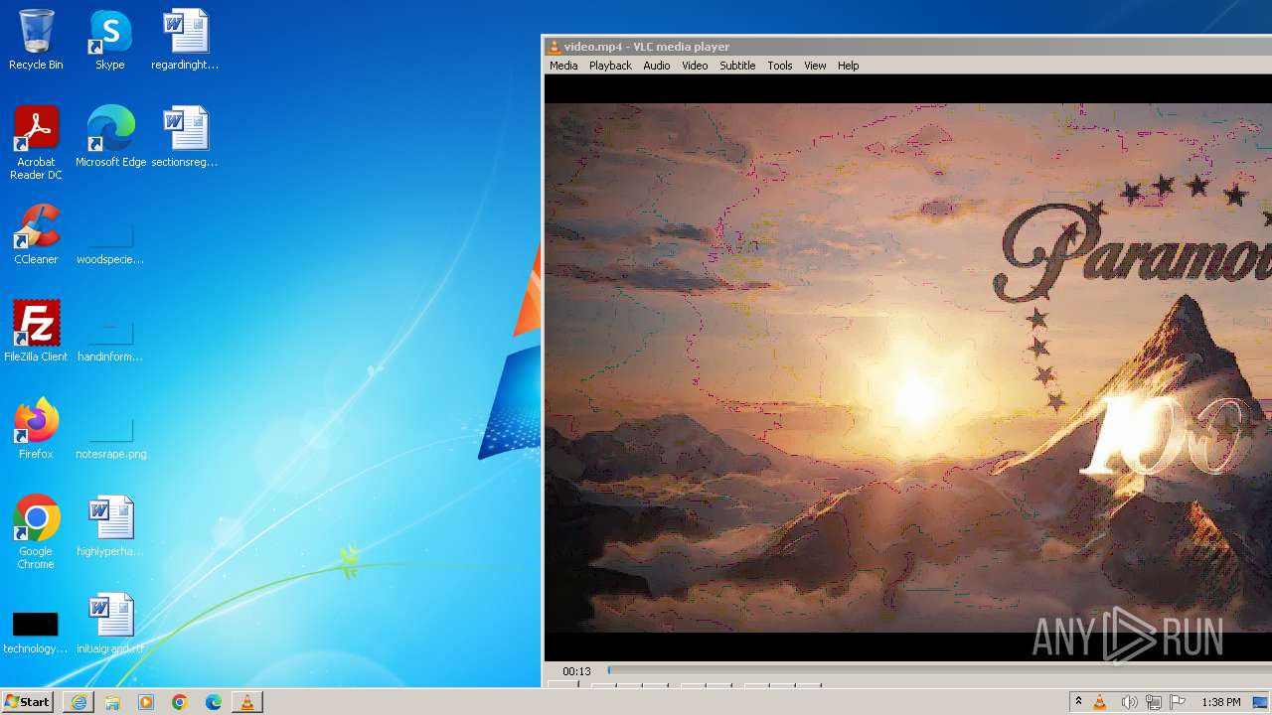The image size is (1272, 715).
Task: Show hidden system tray icons
Action: pyautogui.click(x=1078, y=702)
